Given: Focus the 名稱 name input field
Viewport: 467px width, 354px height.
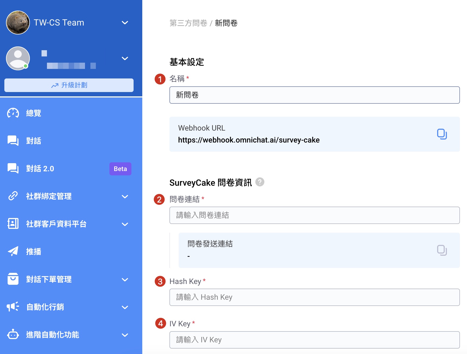Looking at the screenshot, I should (x=314, y=95).
